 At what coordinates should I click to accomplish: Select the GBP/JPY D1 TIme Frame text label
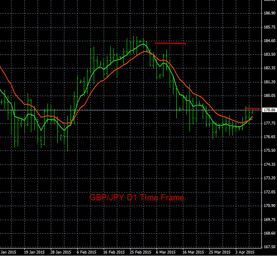137,197
